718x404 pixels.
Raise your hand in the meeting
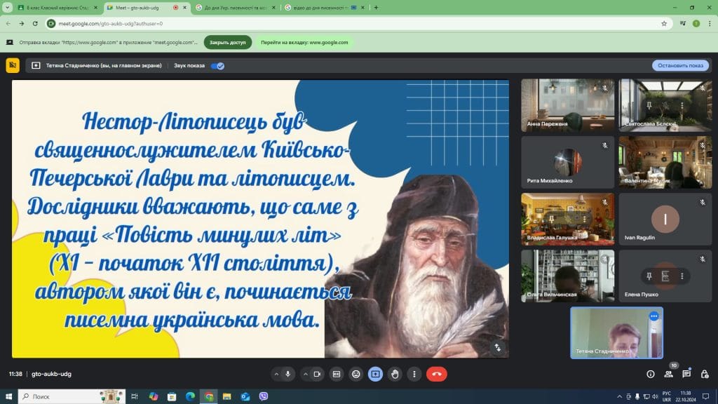coord(395,375)
